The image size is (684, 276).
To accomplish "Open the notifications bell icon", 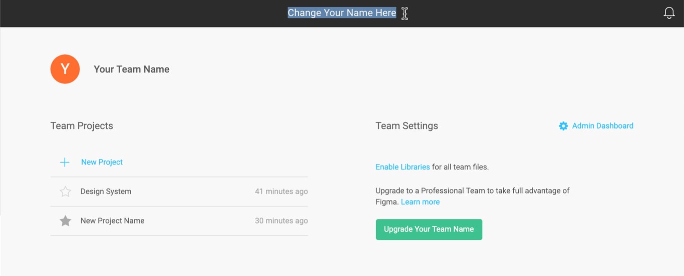I will click(x=669, y=13).
